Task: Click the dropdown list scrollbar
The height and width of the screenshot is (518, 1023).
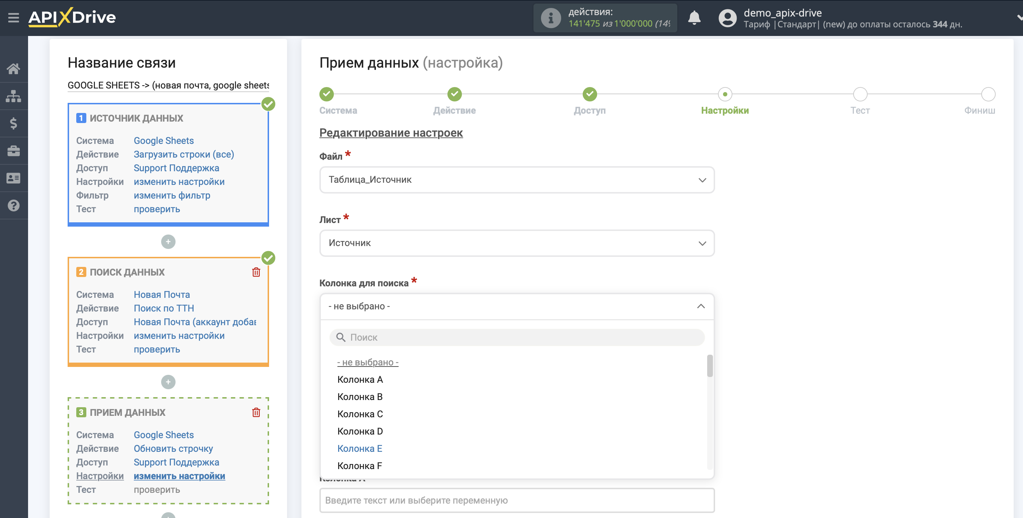Action: [710, 365]
